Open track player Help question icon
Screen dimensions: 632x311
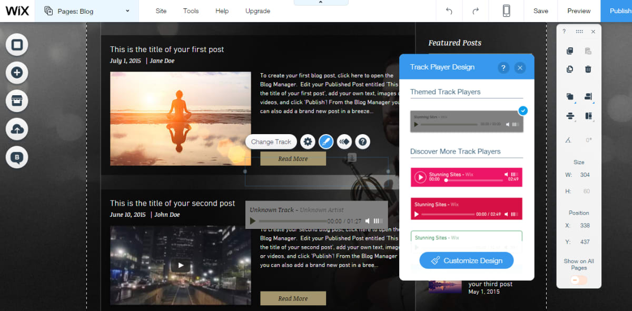362,142
